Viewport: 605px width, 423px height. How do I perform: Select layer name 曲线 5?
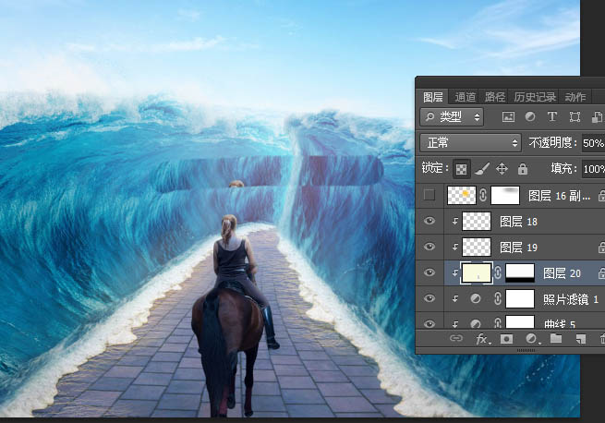[x=560, y=324]
